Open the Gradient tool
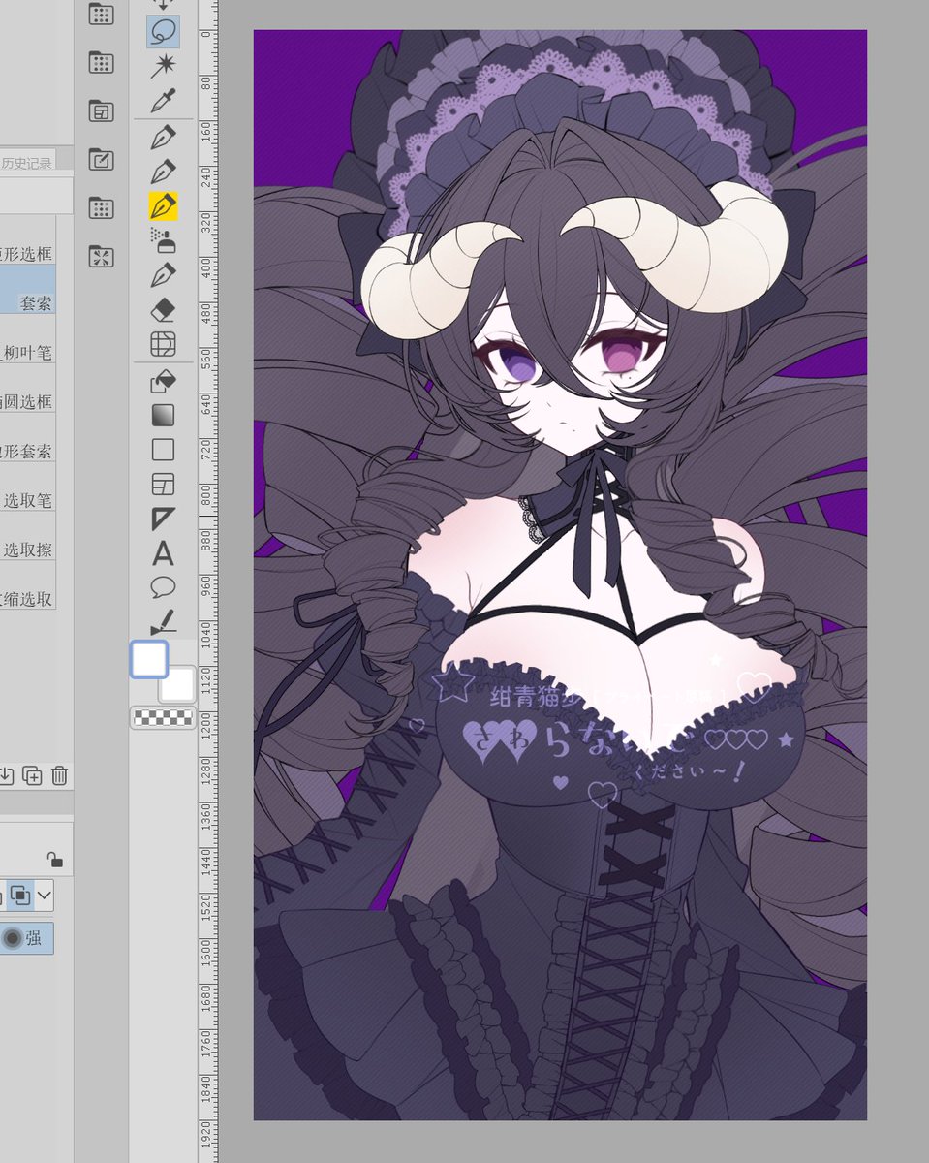The height and width of the screenshot is (1163, 929). click(x=163, y=414)
